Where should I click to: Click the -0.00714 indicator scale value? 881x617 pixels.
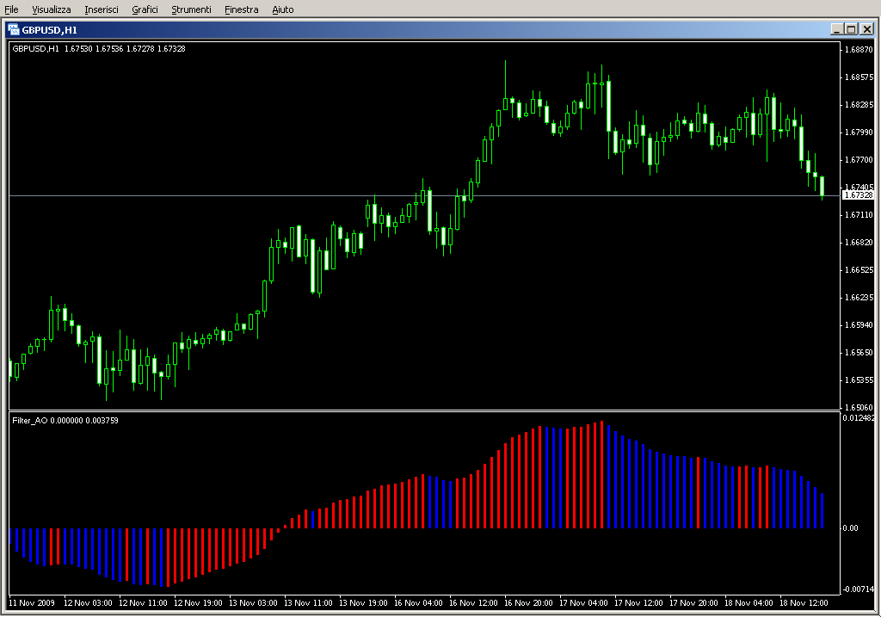click(x=858, y=589)
